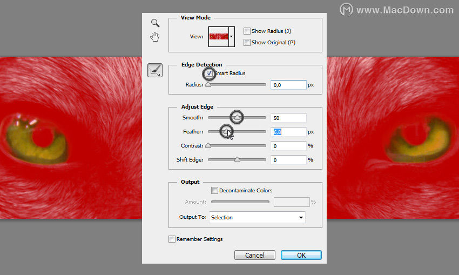Enable the Decontaminate Colors checkbox
The image size is (459, 275).
[214, 191]
